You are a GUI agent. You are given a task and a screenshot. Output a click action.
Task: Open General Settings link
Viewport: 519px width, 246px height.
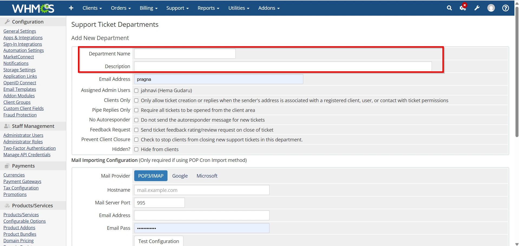tap(20, 31)
